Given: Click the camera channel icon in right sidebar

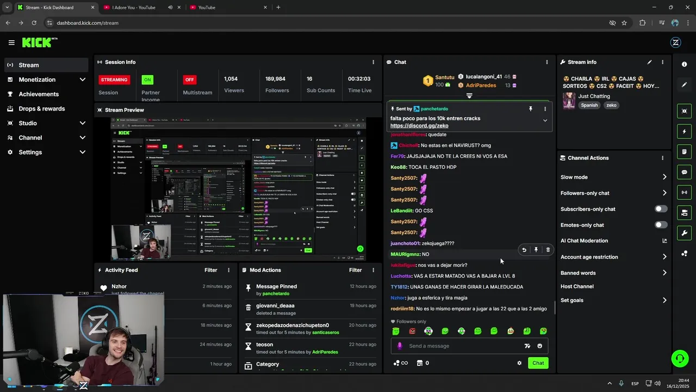Looking at the screenshot, I should click(684, 212).
